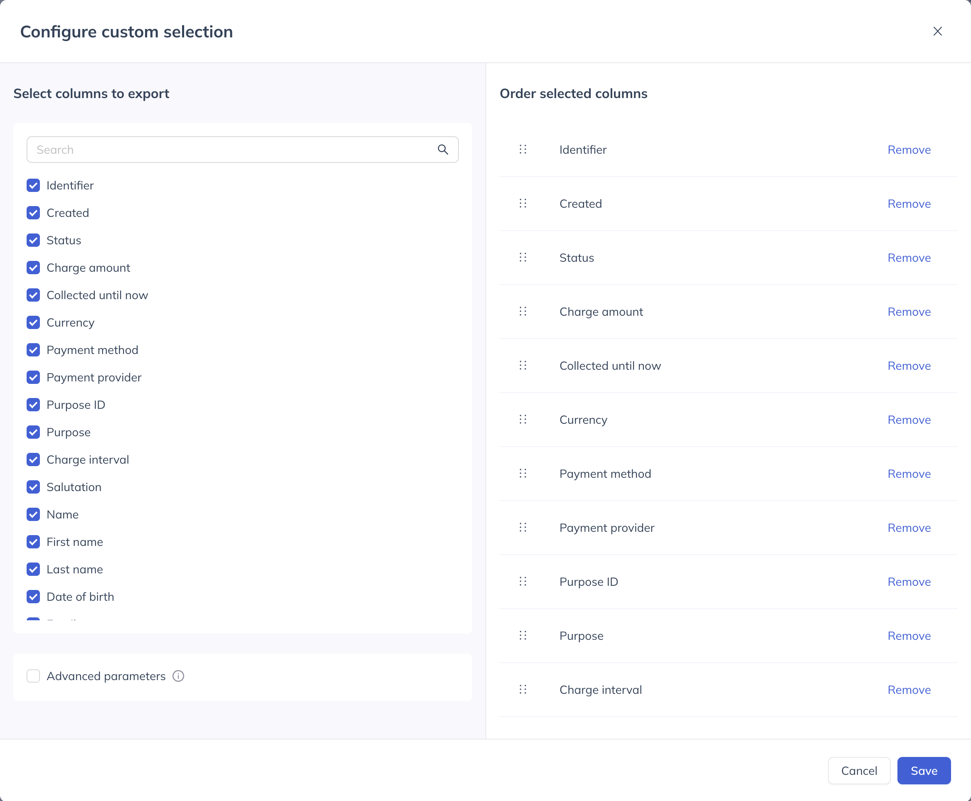This screenshot has height=801, width=971.
Task: Remove the Charge amount column
Action: coord(909,312)
